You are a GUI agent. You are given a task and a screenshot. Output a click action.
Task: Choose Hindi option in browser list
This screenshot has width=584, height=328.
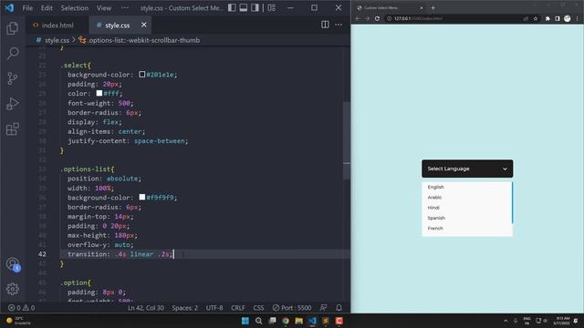(x=433, y=208)
